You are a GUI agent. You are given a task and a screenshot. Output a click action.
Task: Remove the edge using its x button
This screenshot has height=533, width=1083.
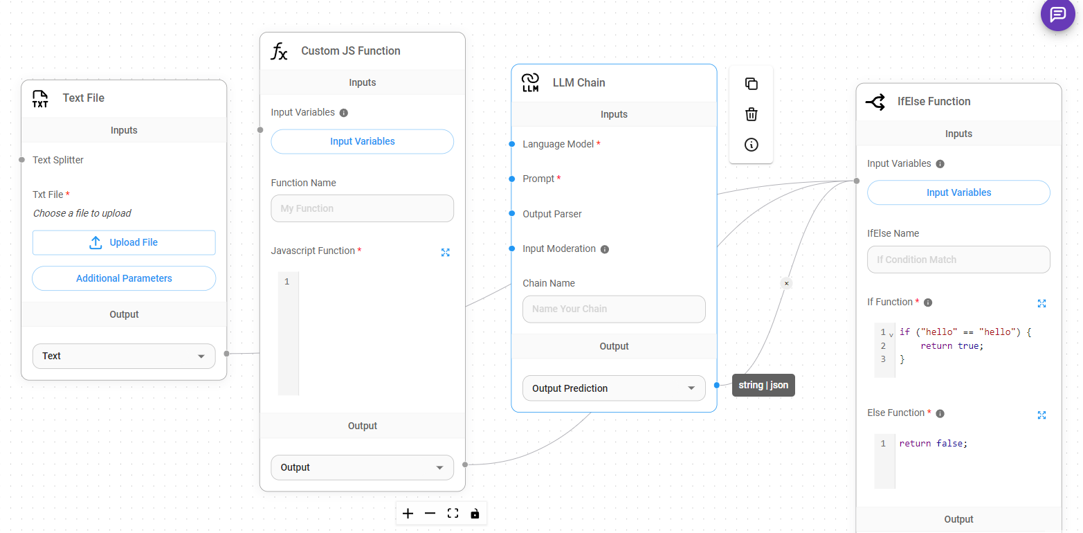786,283
